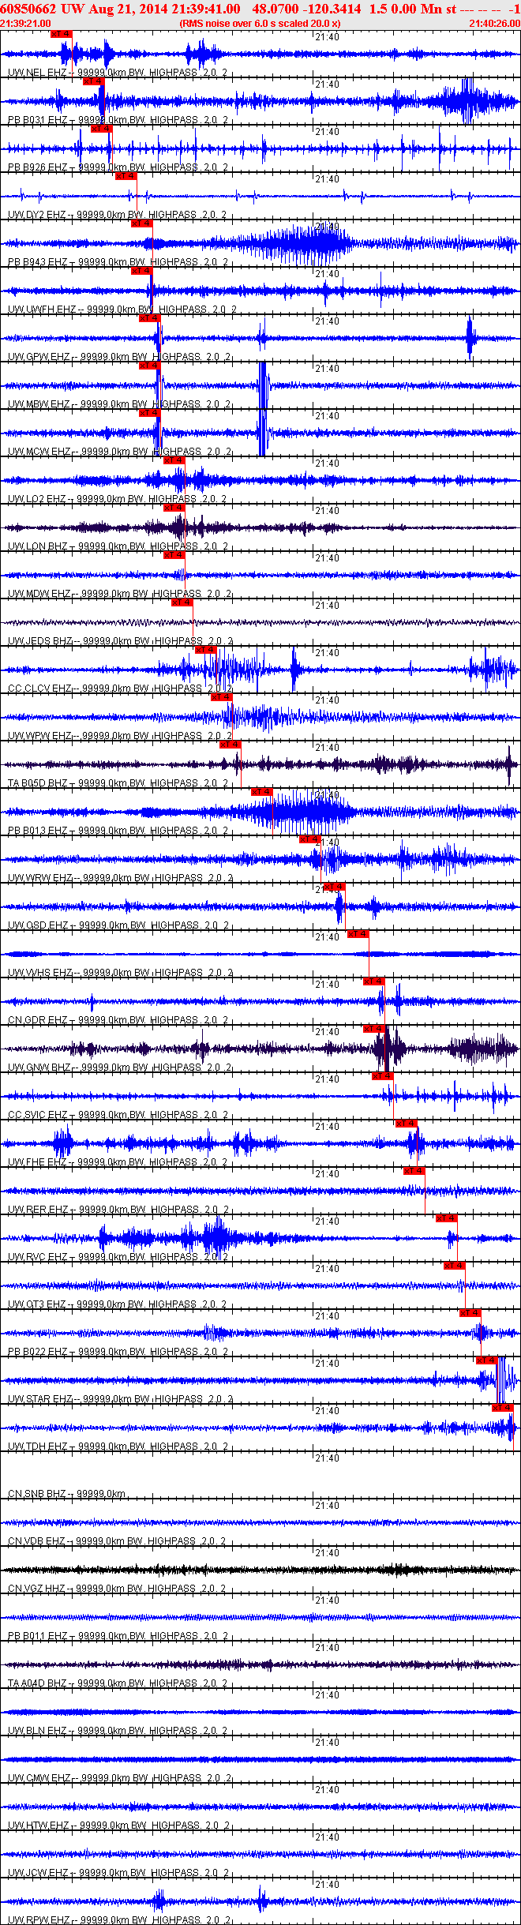Select the PB.B926 EHZ station label

[x=37, y=167]
